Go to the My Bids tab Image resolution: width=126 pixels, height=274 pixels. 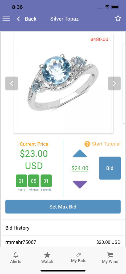click(79, 258)
